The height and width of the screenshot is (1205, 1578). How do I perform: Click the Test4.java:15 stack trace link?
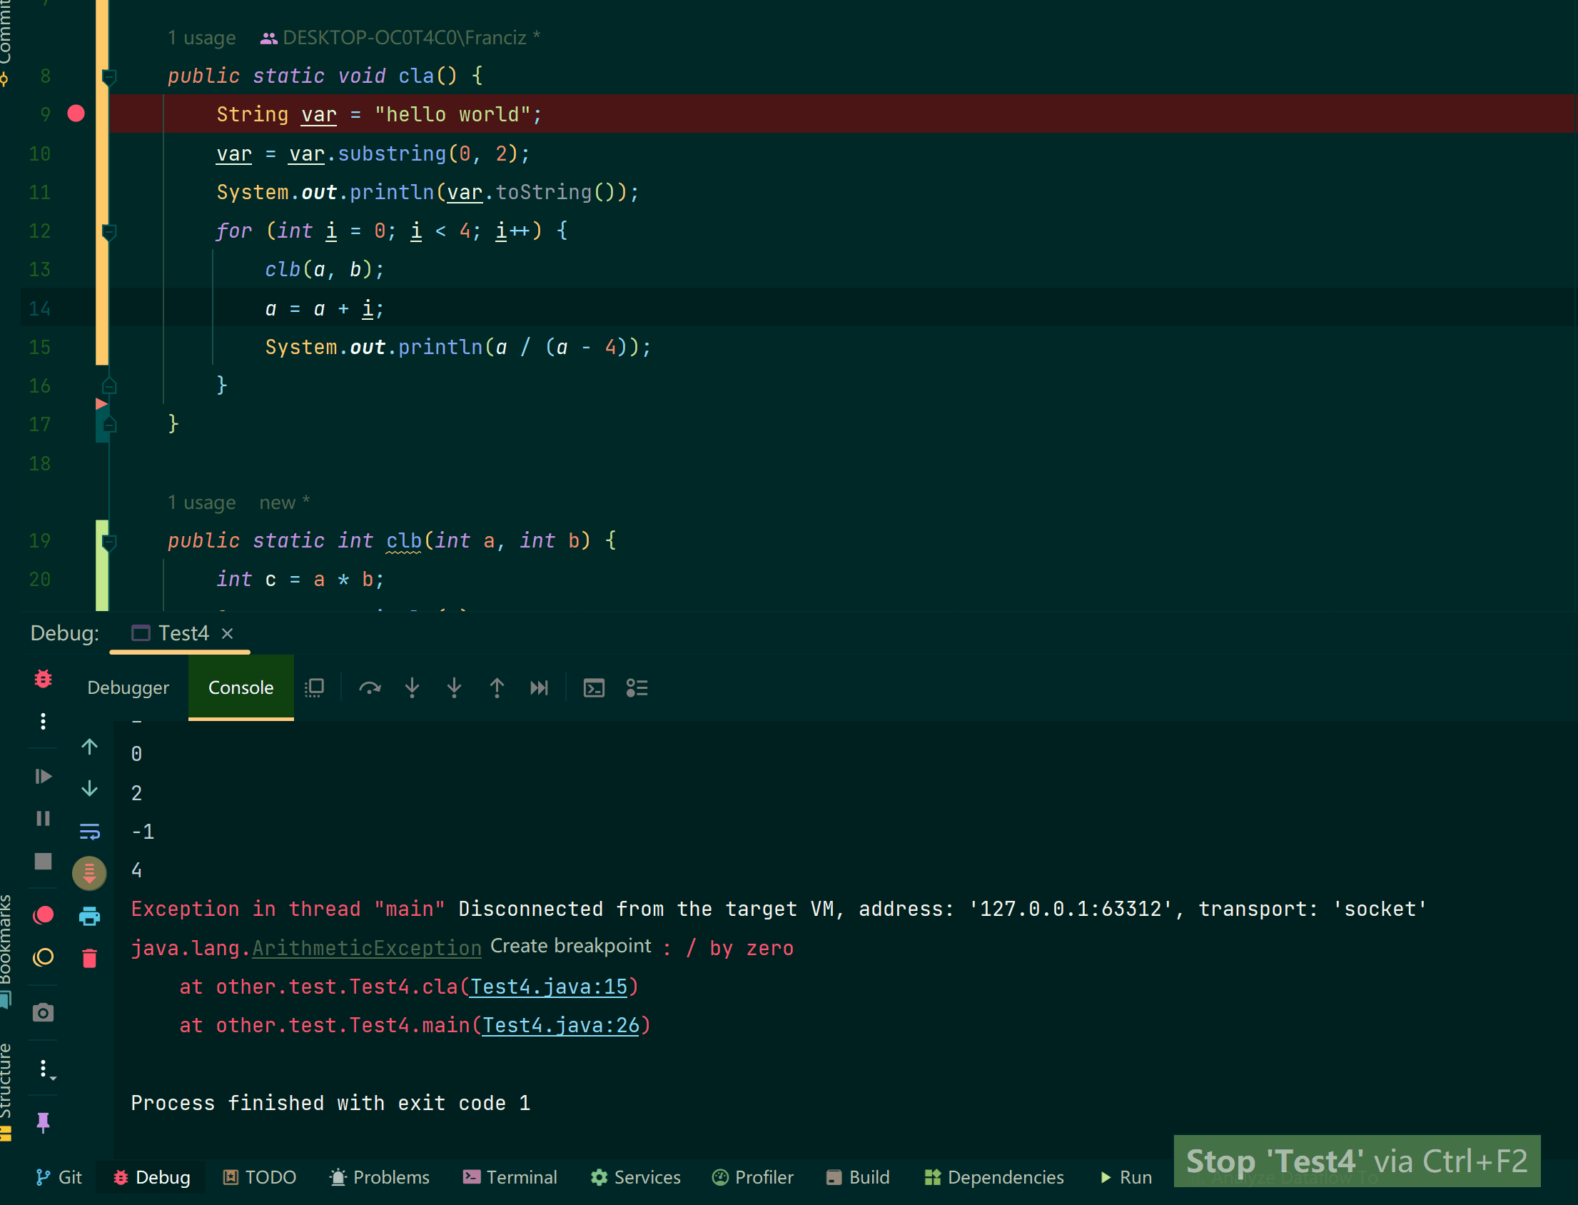tap(553, 986)
